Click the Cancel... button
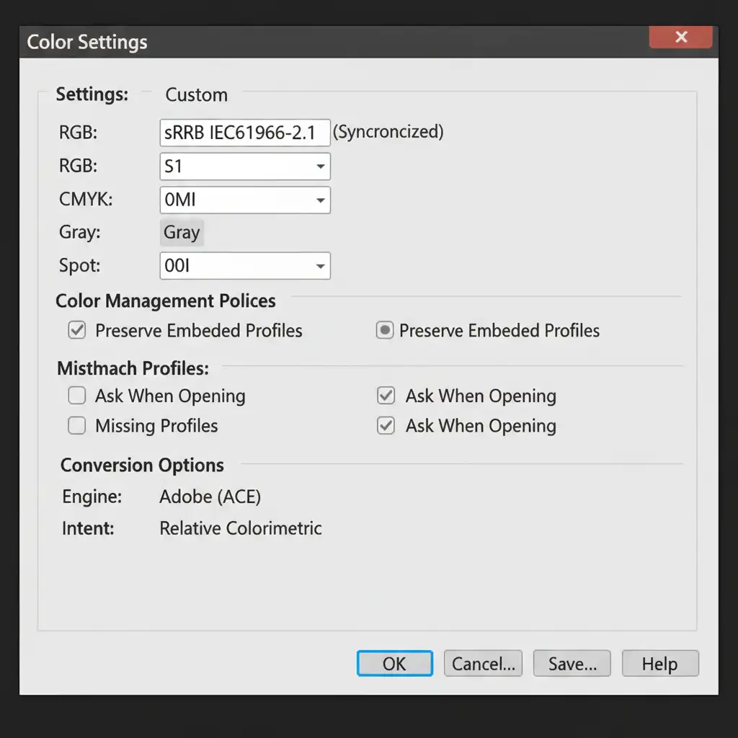 coord(483,664)
